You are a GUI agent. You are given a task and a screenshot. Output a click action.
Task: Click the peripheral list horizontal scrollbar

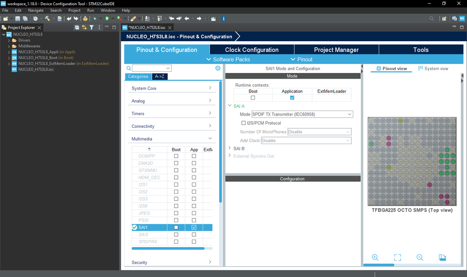pyautogui.click(x=168, y=248)
